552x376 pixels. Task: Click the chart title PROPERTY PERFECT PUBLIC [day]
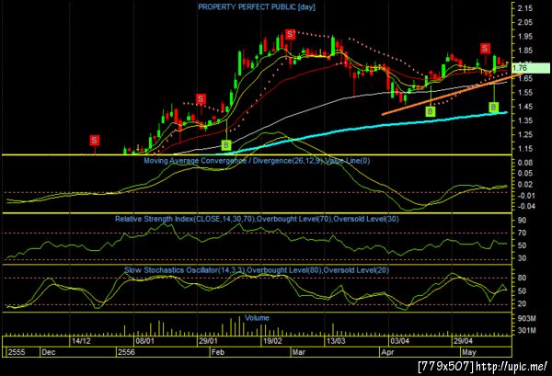click(257, 7)
